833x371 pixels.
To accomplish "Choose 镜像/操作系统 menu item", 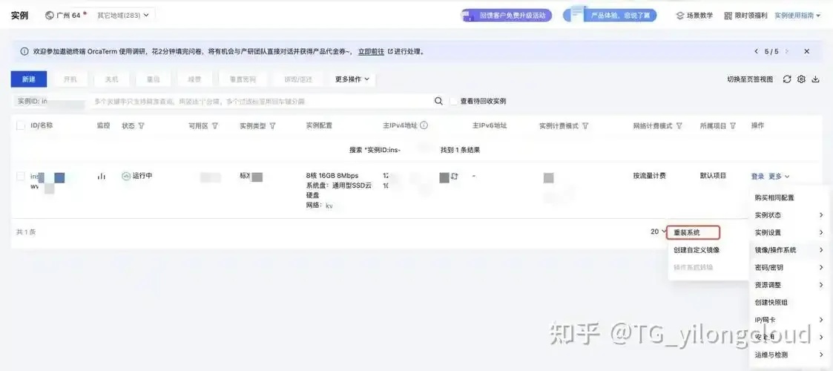I will coord(788,250).
